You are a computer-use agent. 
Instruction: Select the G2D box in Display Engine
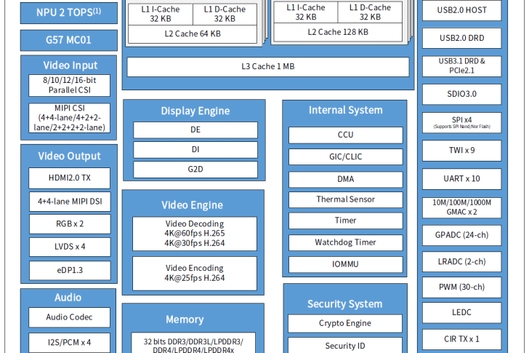(195, 170)
